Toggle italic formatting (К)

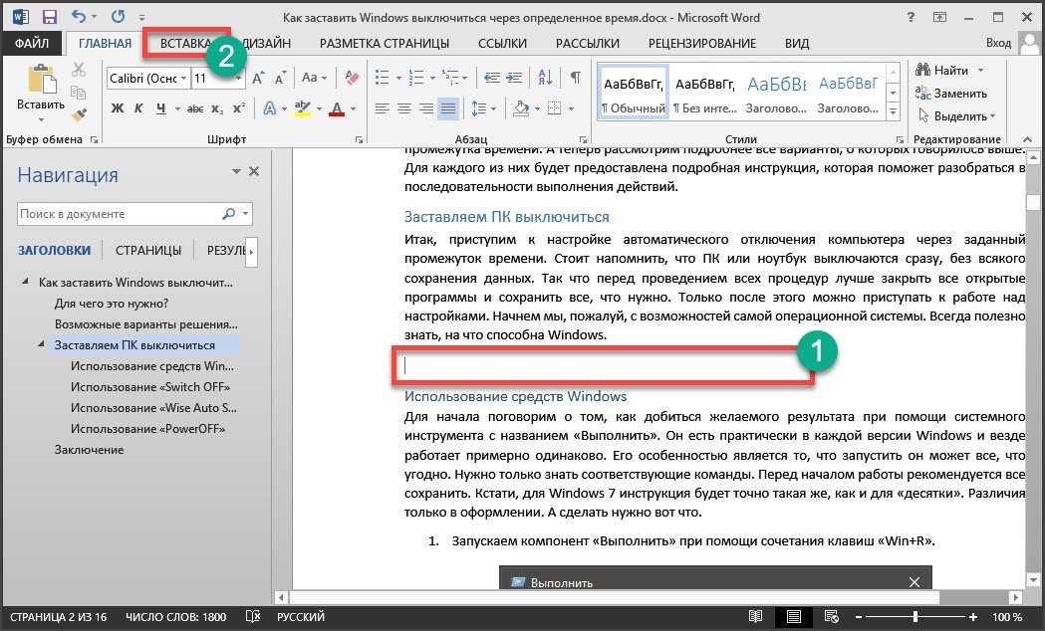pyautogui.click(x=138, y=108)
